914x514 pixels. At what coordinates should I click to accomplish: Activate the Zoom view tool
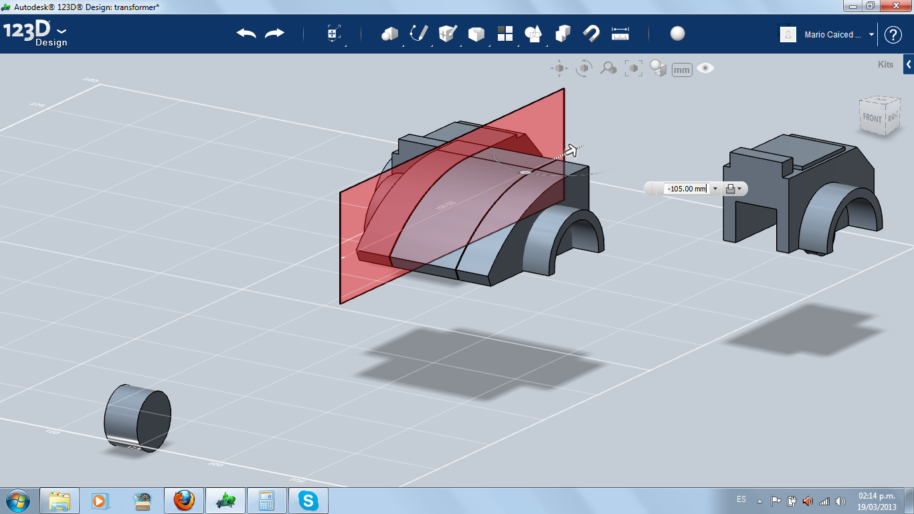(608, 68)
